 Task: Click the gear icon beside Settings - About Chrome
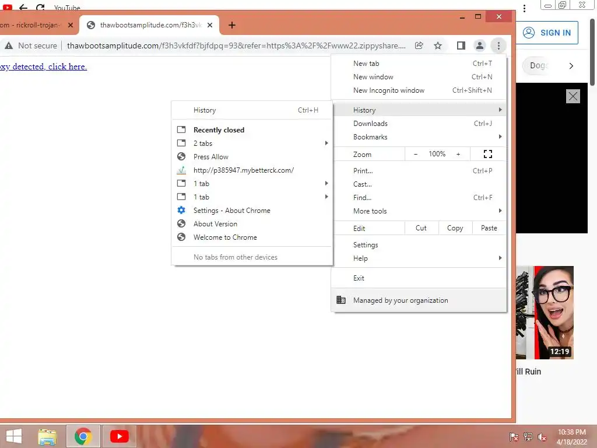click(x=181, y=210)
